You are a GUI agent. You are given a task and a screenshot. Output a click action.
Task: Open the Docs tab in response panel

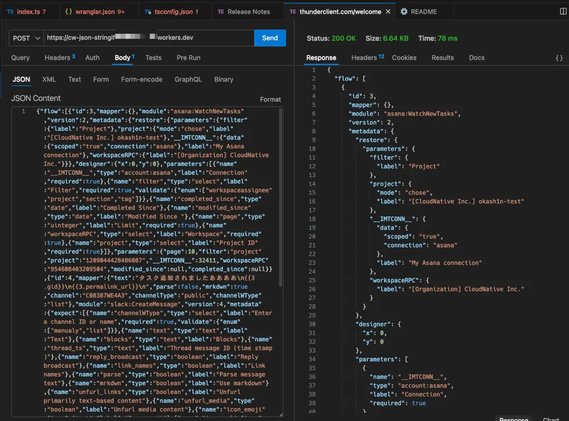click(477, 58)
